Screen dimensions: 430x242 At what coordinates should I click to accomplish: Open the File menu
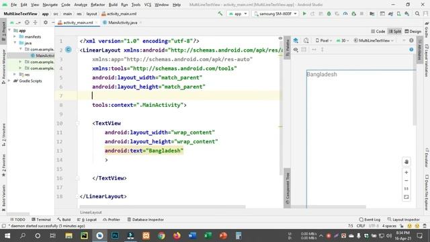click(x=13, y=5)
